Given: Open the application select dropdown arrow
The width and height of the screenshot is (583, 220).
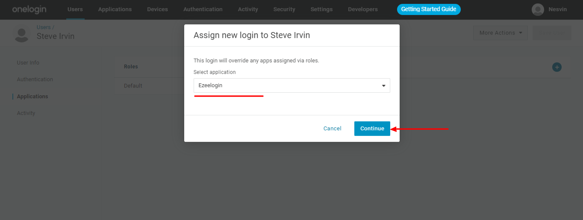Looking at the screenshot, I should click(x=383, y=86).
